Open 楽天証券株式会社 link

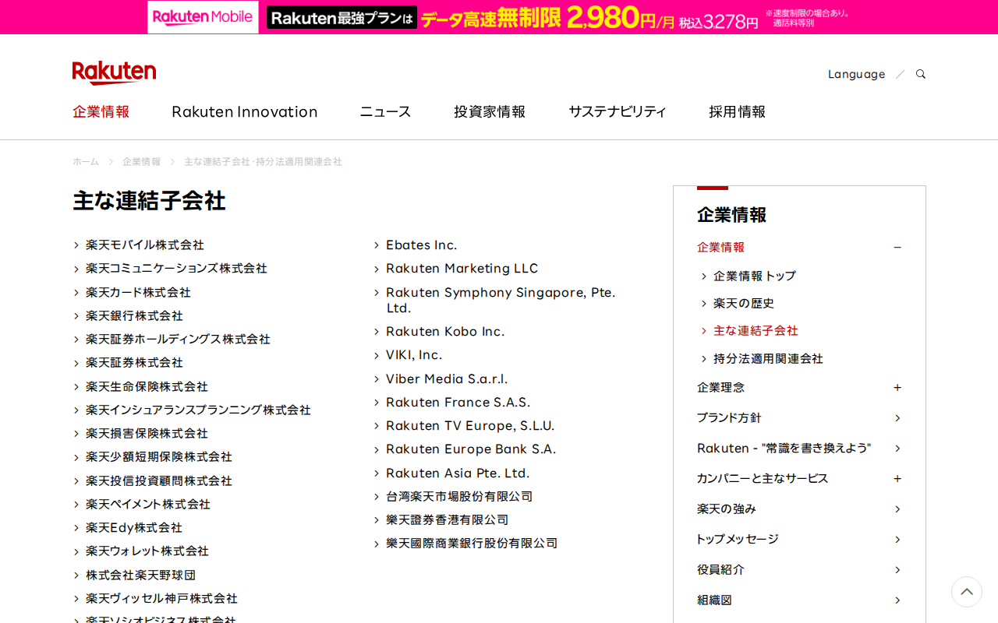click(134, 362)
